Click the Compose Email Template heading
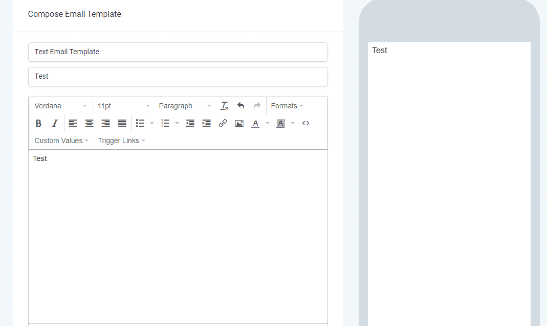547x326 pixels. [75, 14]
